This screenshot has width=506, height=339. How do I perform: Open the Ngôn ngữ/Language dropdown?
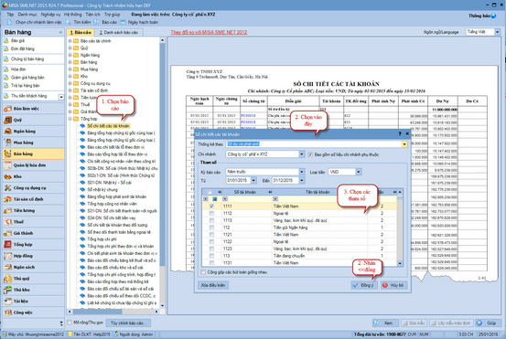coord(497,32)
